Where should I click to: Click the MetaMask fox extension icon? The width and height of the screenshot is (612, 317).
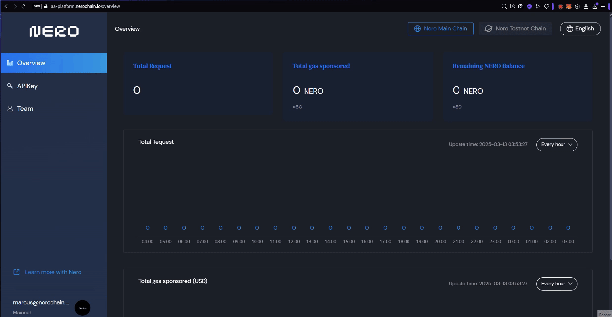[569, 6]
